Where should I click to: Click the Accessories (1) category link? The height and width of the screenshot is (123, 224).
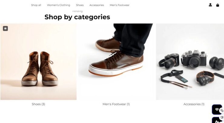point(194,104)
